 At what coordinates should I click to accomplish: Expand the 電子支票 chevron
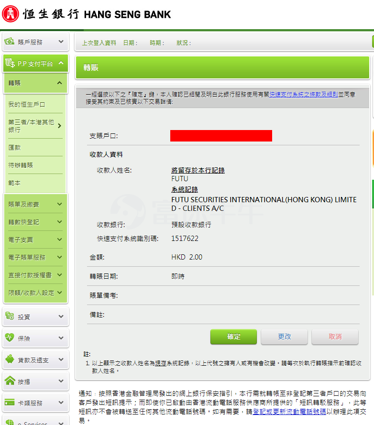coord(60,240)
